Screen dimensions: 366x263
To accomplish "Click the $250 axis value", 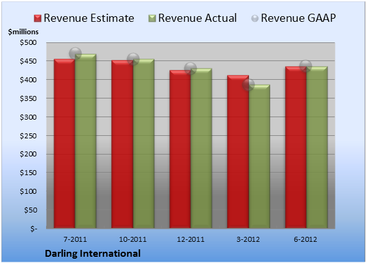I will [28, 136].
